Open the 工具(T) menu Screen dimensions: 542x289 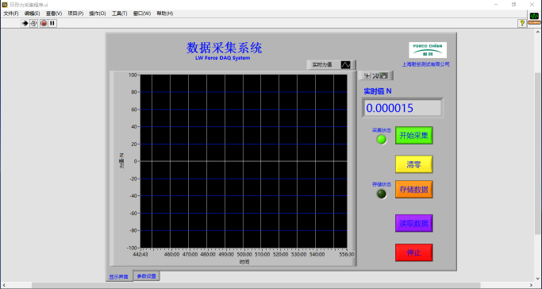click(x=119, y=13)
